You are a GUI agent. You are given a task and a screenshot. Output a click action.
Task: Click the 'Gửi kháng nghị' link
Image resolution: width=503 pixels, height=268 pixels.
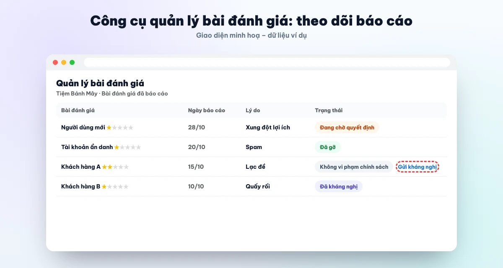click(417, 167)
